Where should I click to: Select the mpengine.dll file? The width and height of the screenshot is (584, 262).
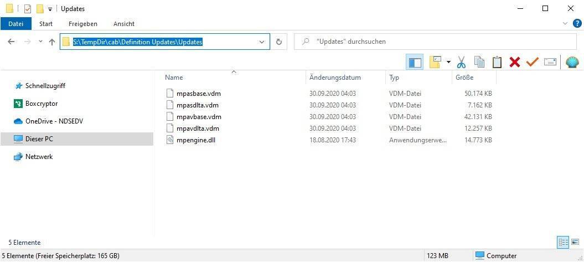pos(195,140)
